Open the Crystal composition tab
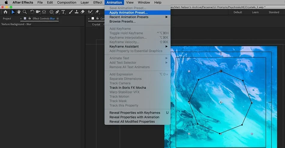The image size is (285, 148). pos(96,25)
